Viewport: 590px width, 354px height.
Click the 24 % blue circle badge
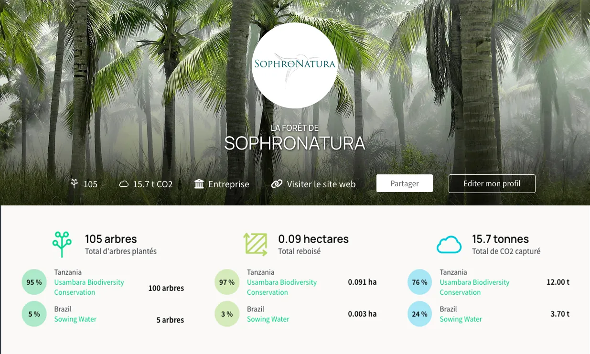[420, 314]
